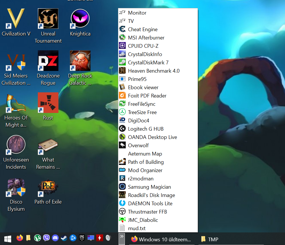Open Ebook viewer entry
This screenshot has width=285, height=245.
(158, 87)
